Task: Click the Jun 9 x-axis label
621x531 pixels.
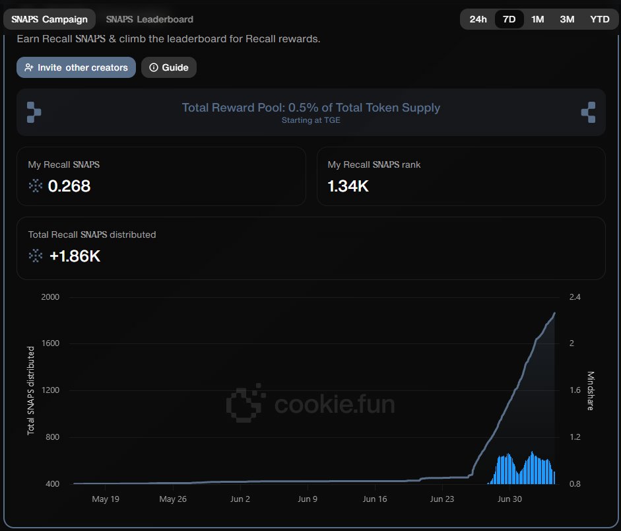Action: pos(308,499)
